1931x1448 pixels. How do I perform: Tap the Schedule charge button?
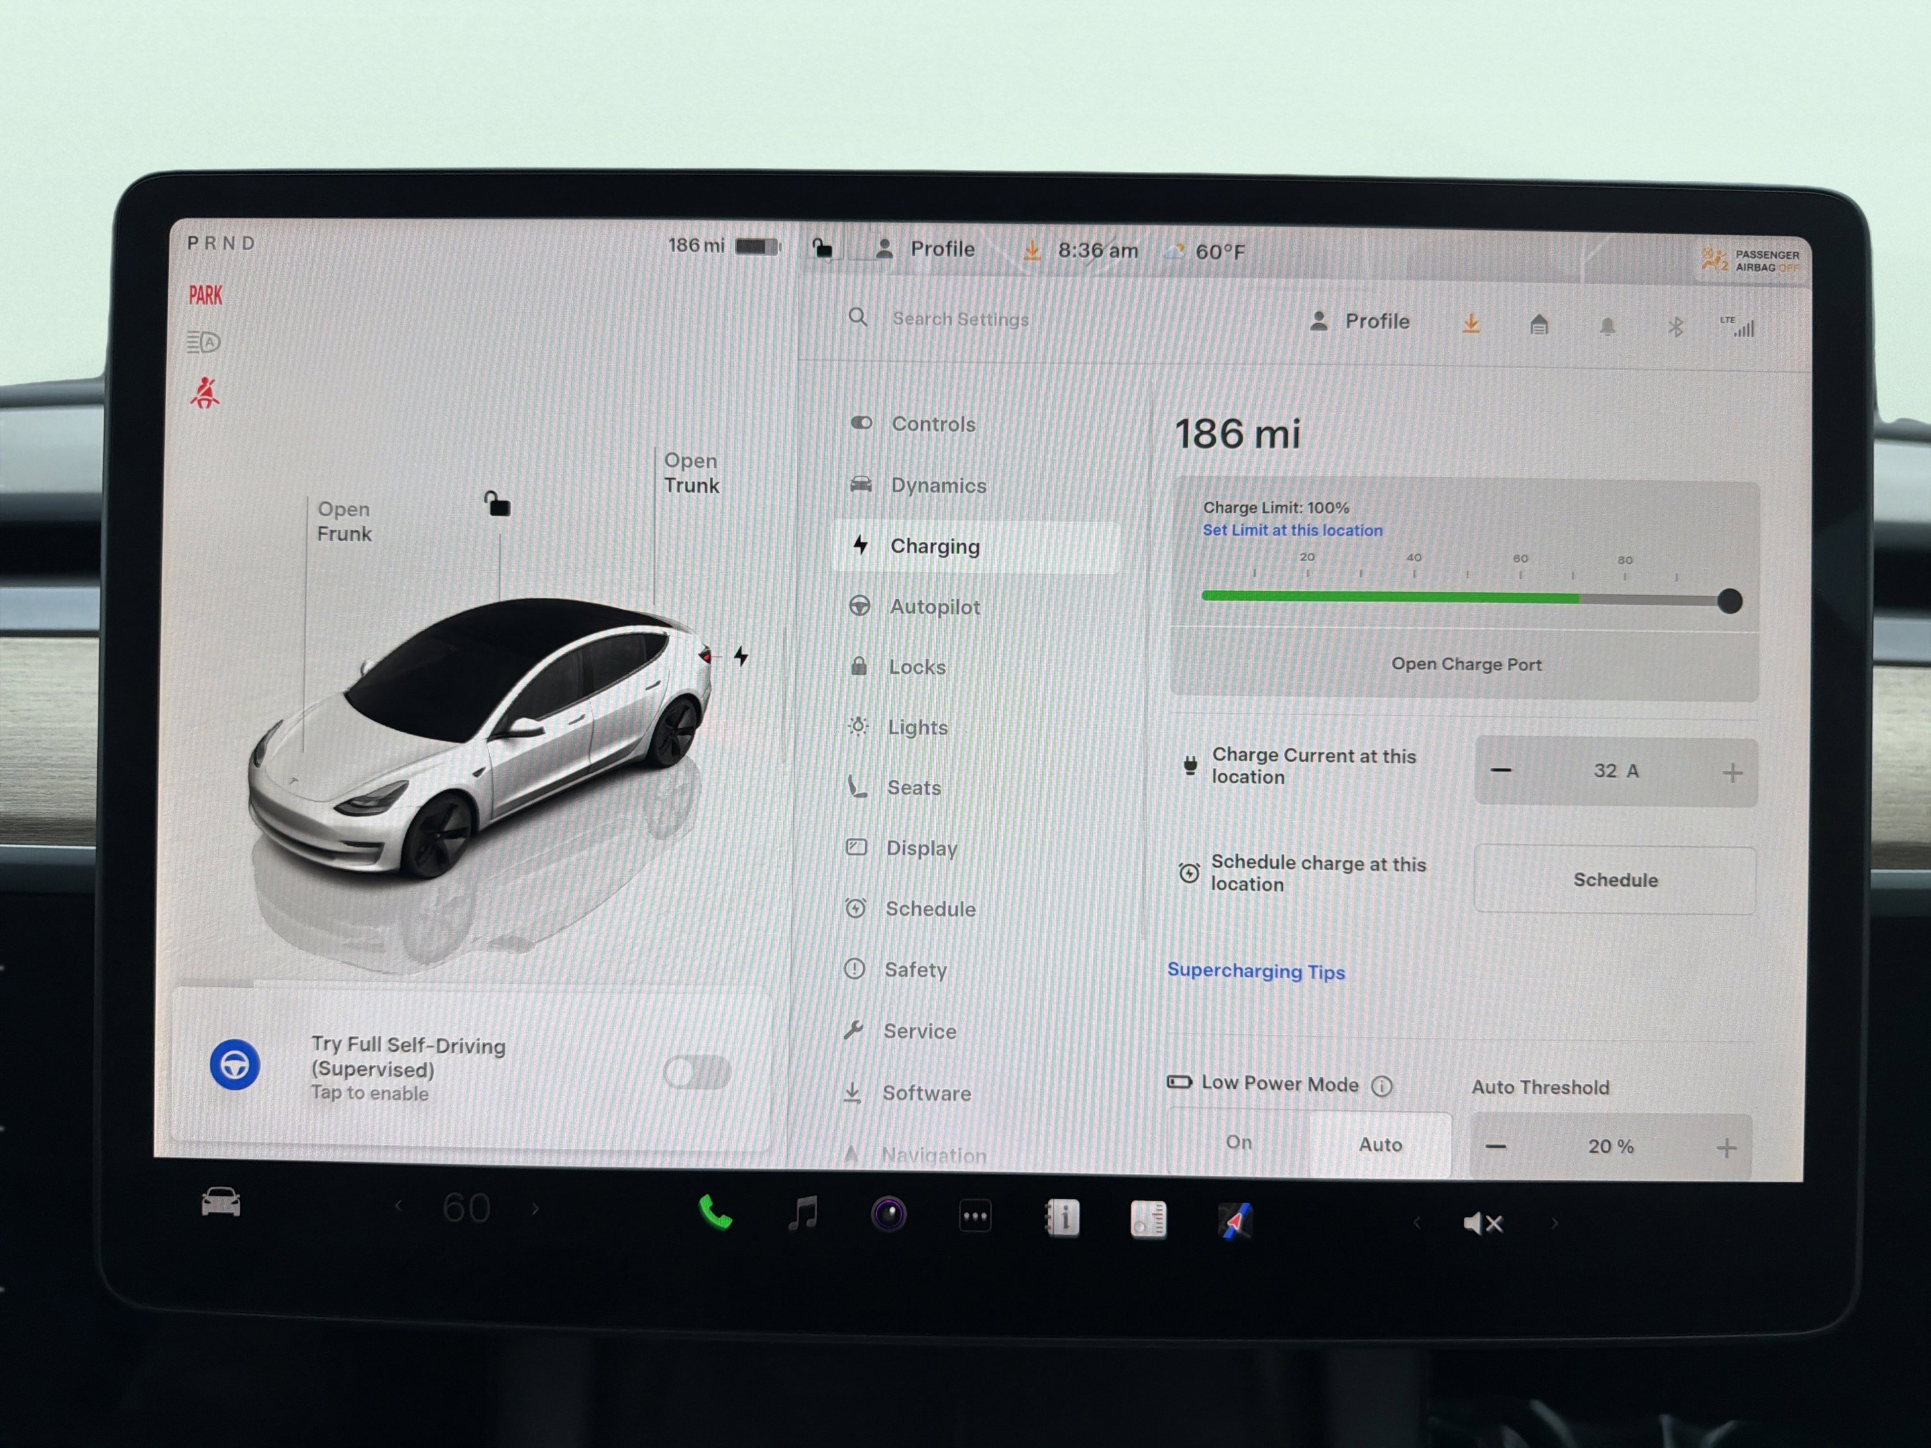tap(1615, 880)
